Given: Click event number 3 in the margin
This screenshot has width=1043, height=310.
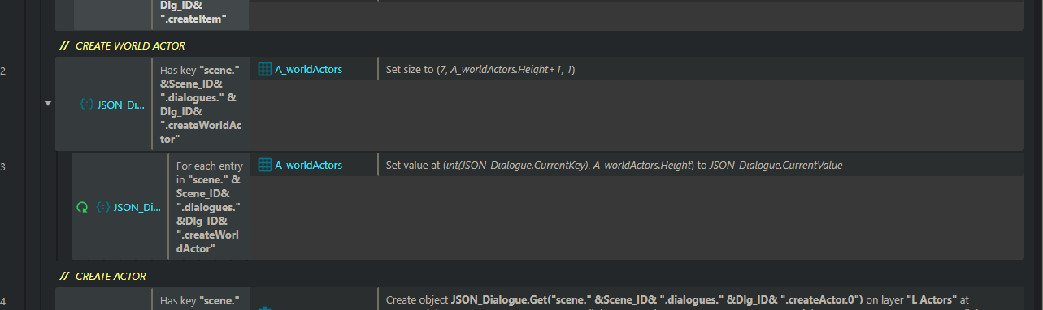Looking at the screenshot, I should [x=3, y=166].
